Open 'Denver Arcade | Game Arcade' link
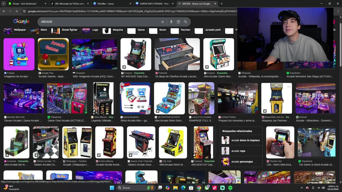 click(x=23, y=121)
